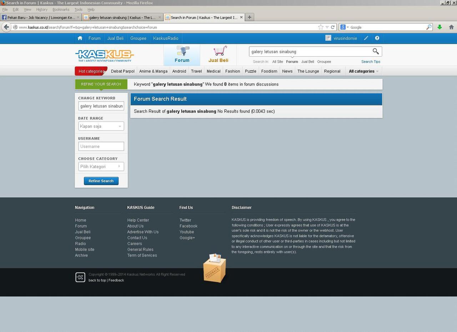
Task: Click Feedback footer text link
Action: tap(116, 280)
